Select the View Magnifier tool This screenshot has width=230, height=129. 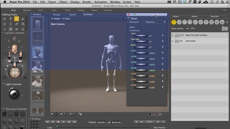coord(10,29)
